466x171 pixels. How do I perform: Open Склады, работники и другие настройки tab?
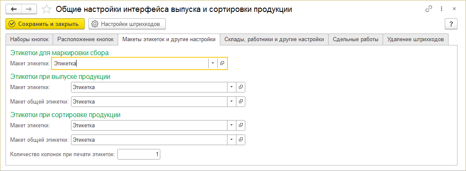(274, 39)
